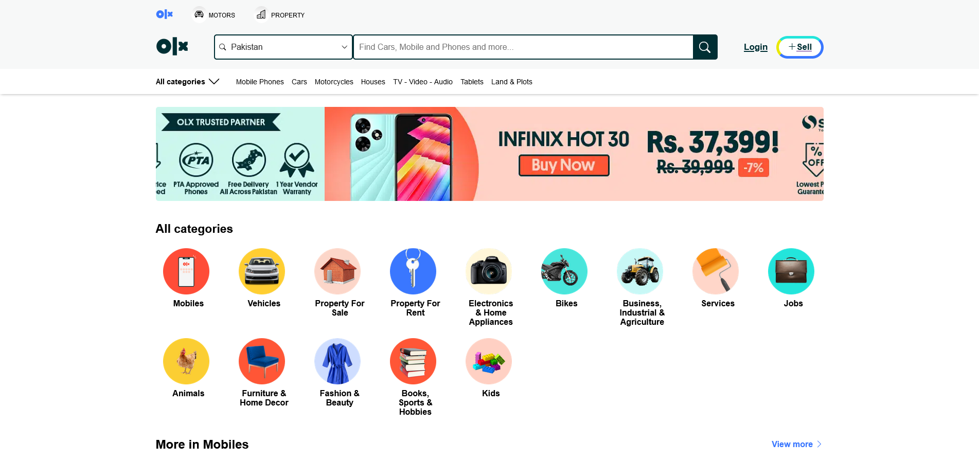Open the Mobiles category icon
This screenshot has height=462, width=979.
point(186,271)
